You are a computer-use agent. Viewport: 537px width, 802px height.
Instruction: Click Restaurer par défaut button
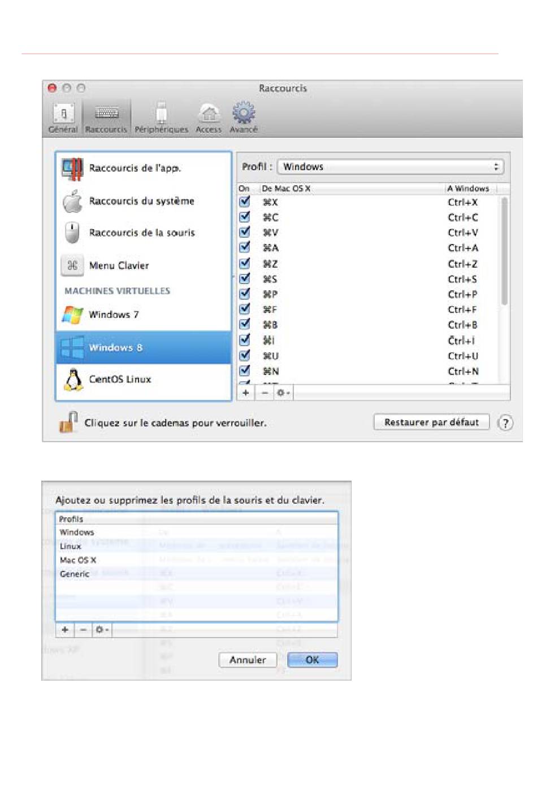(x=431, y=422)
